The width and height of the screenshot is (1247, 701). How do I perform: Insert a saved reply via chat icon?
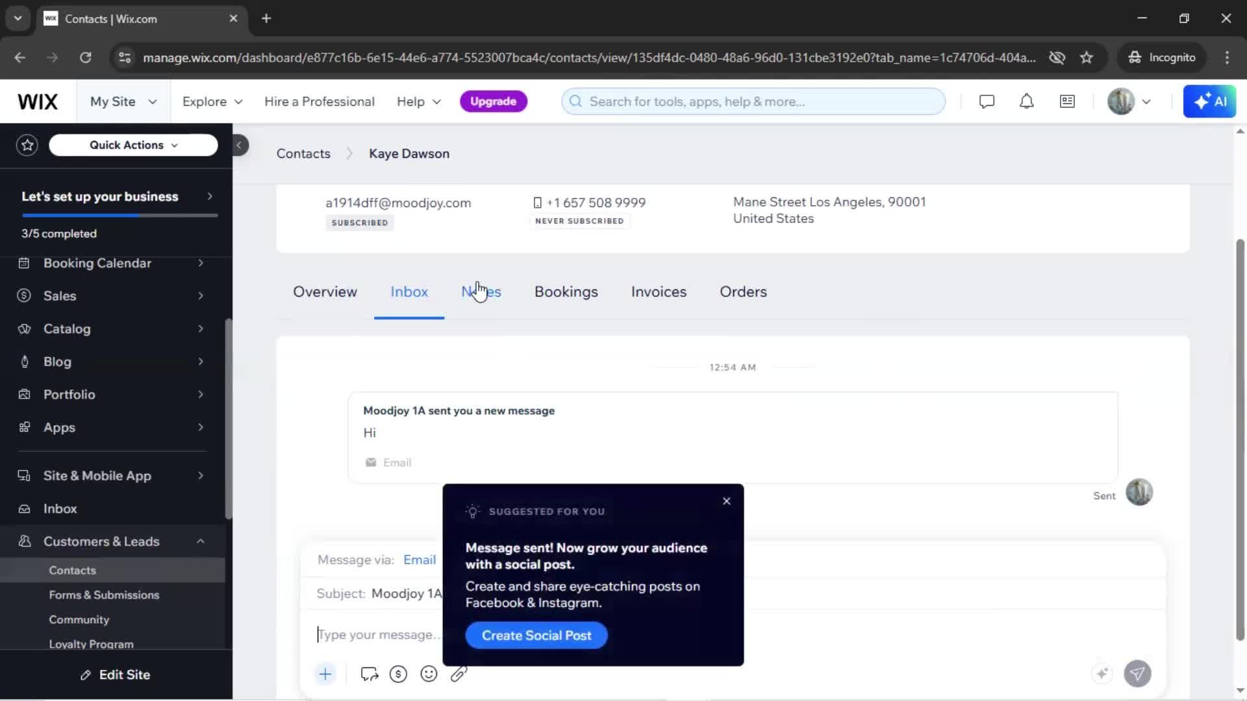370,674
